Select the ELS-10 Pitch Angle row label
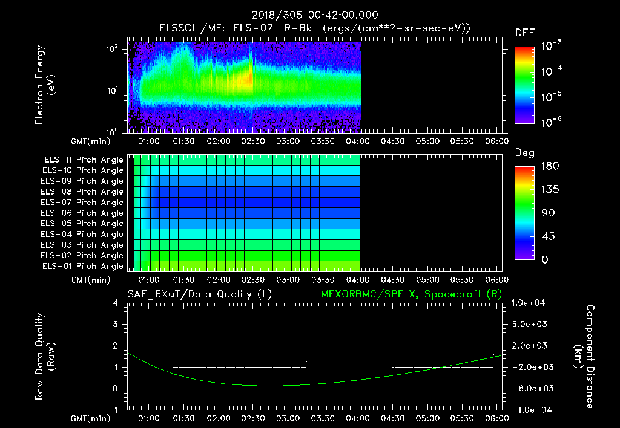620x428 pixels. [83, 170]
